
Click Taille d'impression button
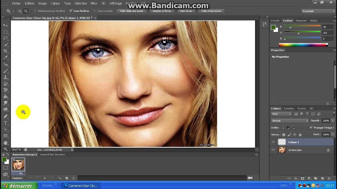point(211,11)
